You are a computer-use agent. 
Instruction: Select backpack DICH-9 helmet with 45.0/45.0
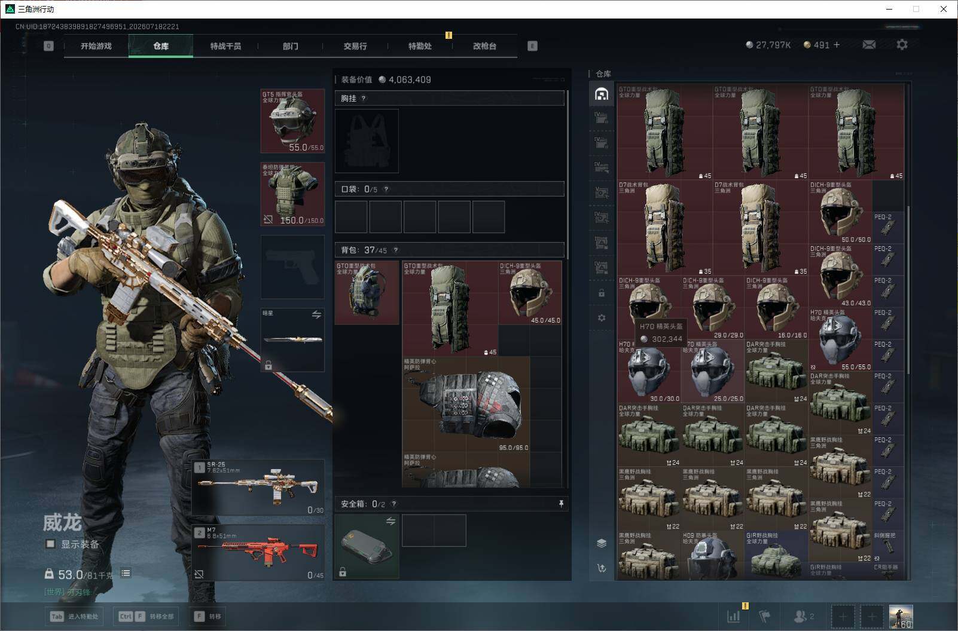(530, 293)
